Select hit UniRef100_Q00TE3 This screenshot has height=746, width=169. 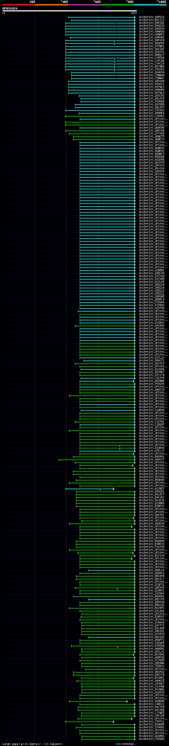pos(151,363)
